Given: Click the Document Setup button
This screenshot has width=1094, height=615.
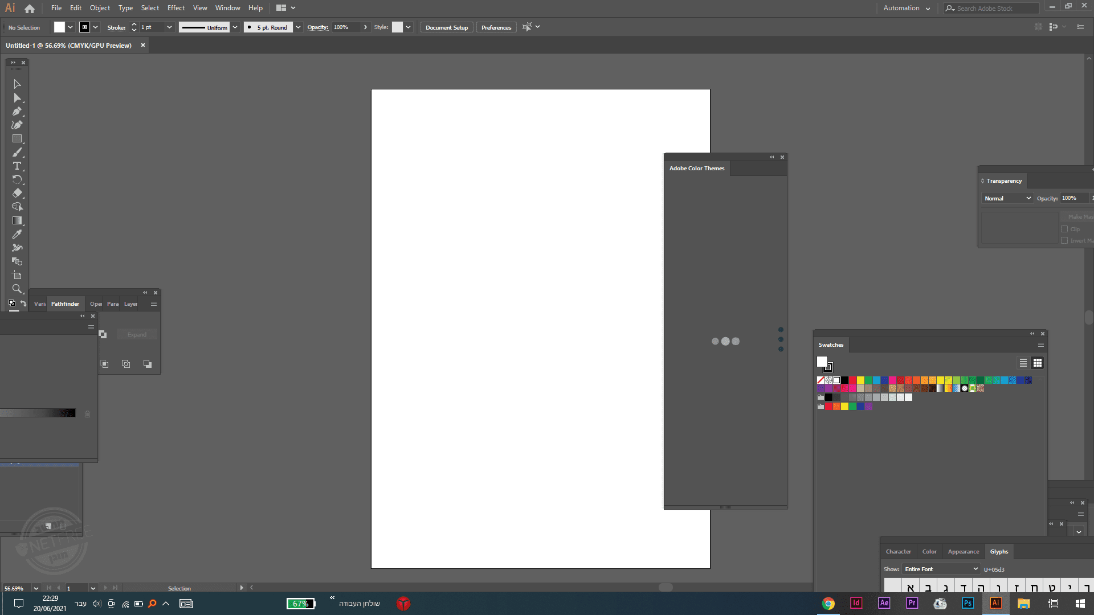Looking at the screenshot, I should coord(446,27).
